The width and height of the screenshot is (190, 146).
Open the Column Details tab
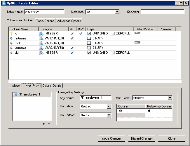point(52,86)
